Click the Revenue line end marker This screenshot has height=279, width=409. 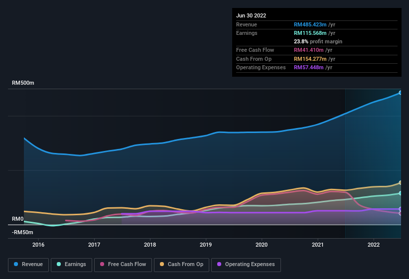(x=400, y=93)
